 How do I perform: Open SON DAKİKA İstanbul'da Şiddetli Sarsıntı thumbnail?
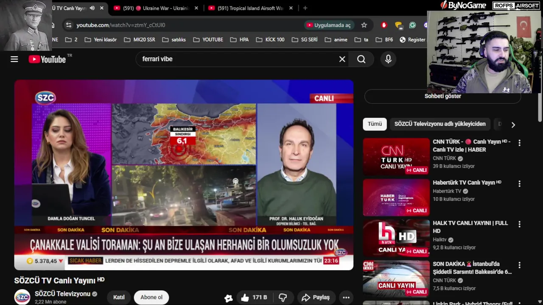point(396,279)
